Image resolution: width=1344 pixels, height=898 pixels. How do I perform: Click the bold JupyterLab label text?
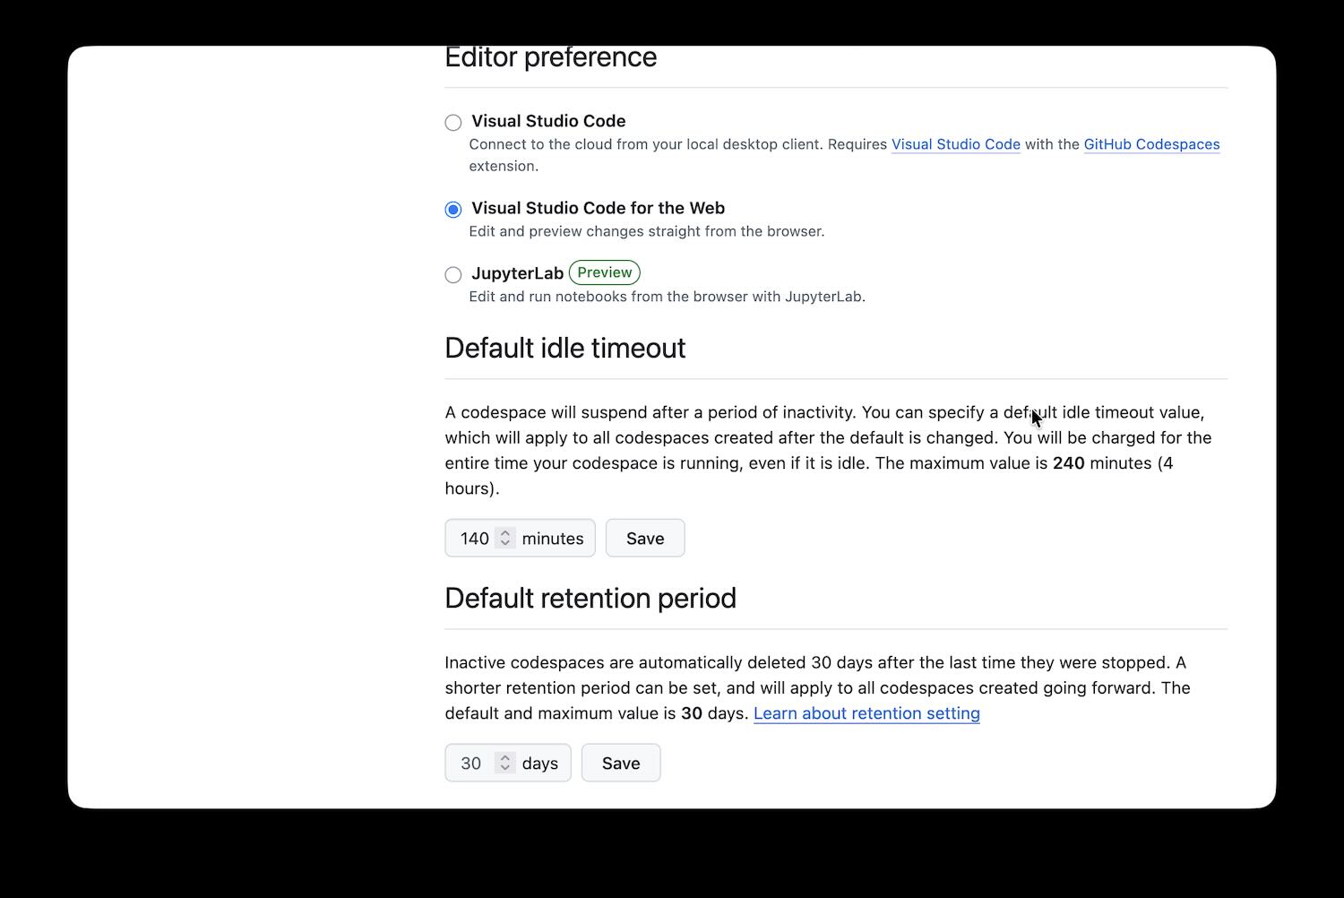coord(517,273)
